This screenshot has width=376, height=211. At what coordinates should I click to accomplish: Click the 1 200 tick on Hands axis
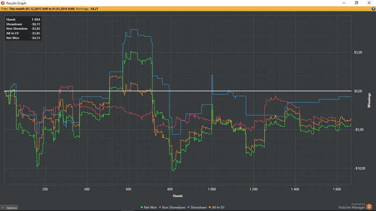(x=254, y=189)
